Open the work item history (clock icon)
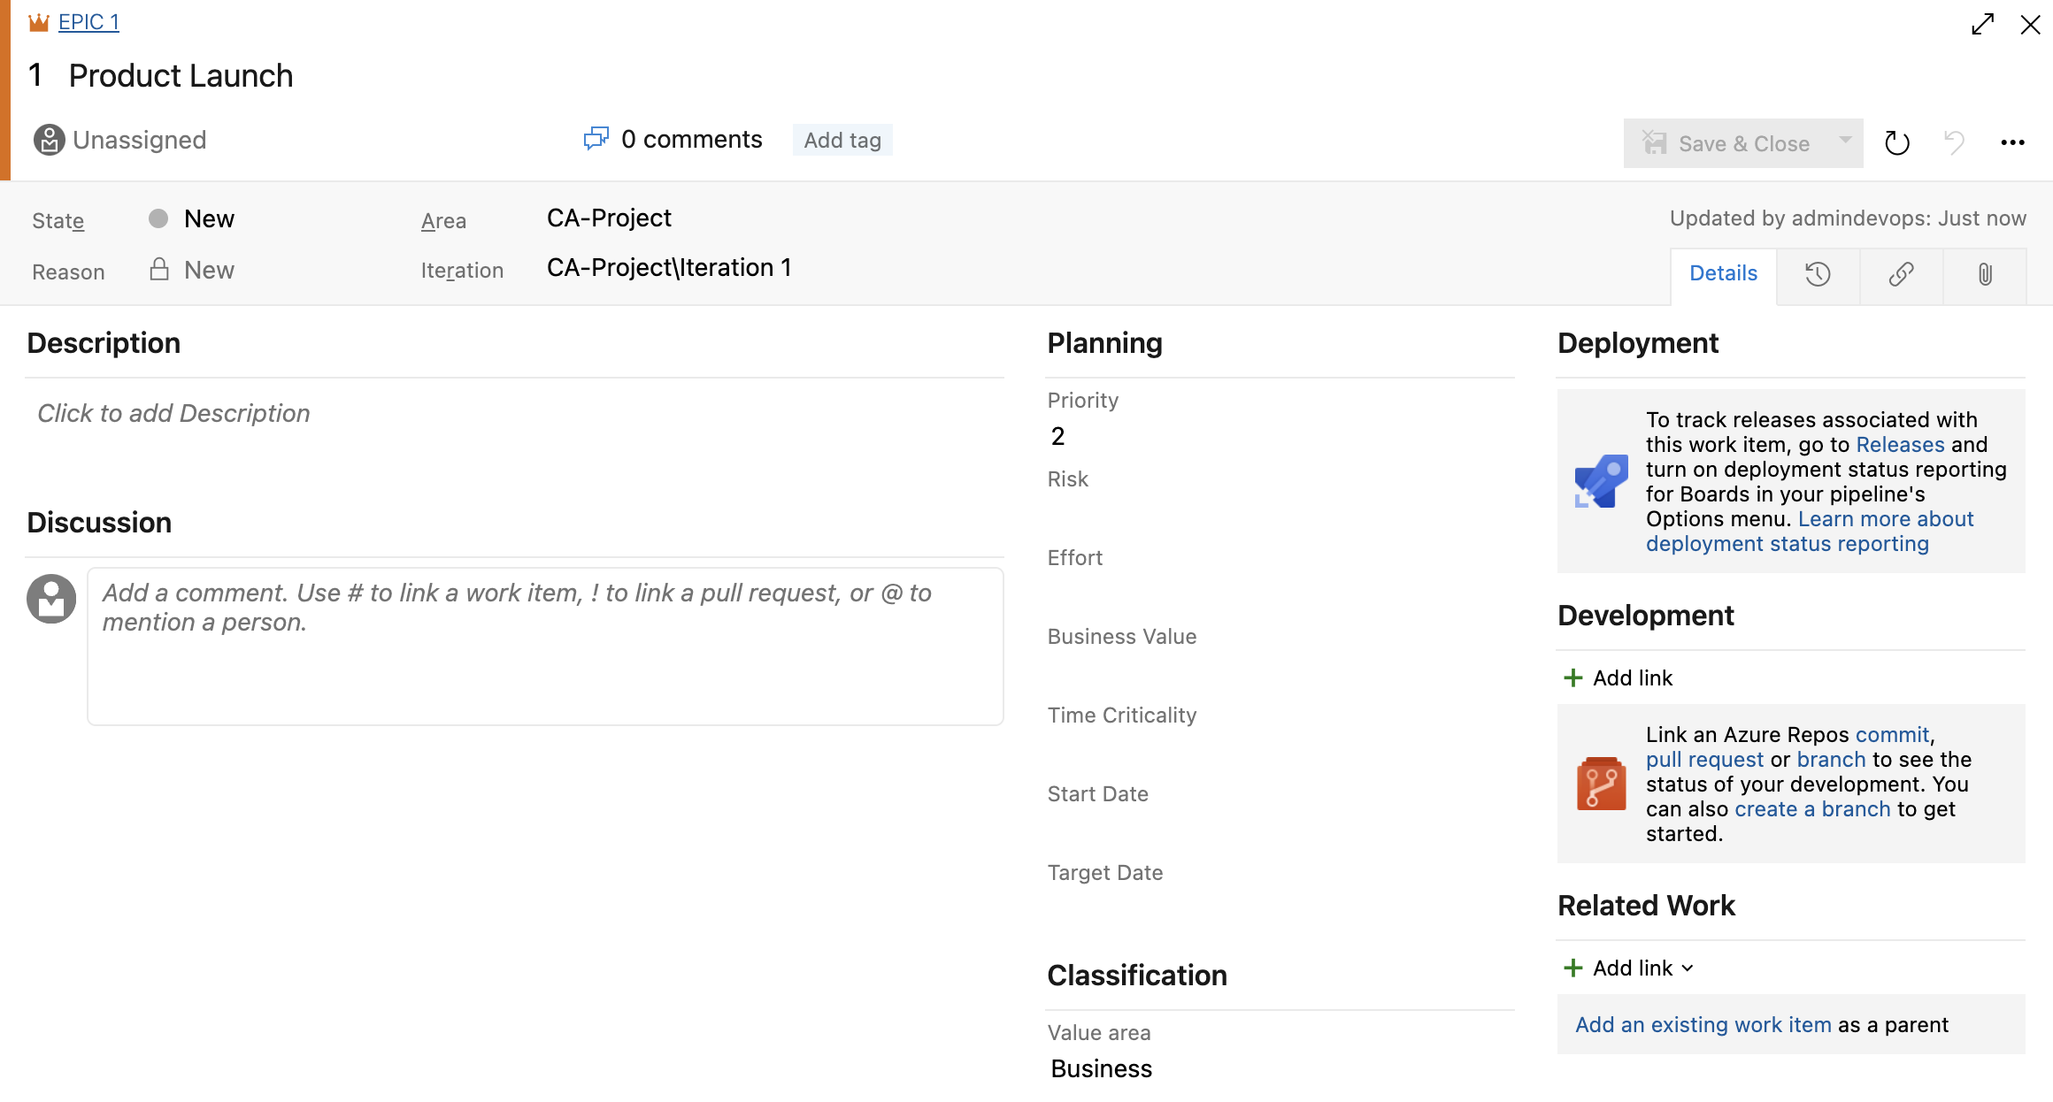2053x1102 pixels. [1818, 275]
